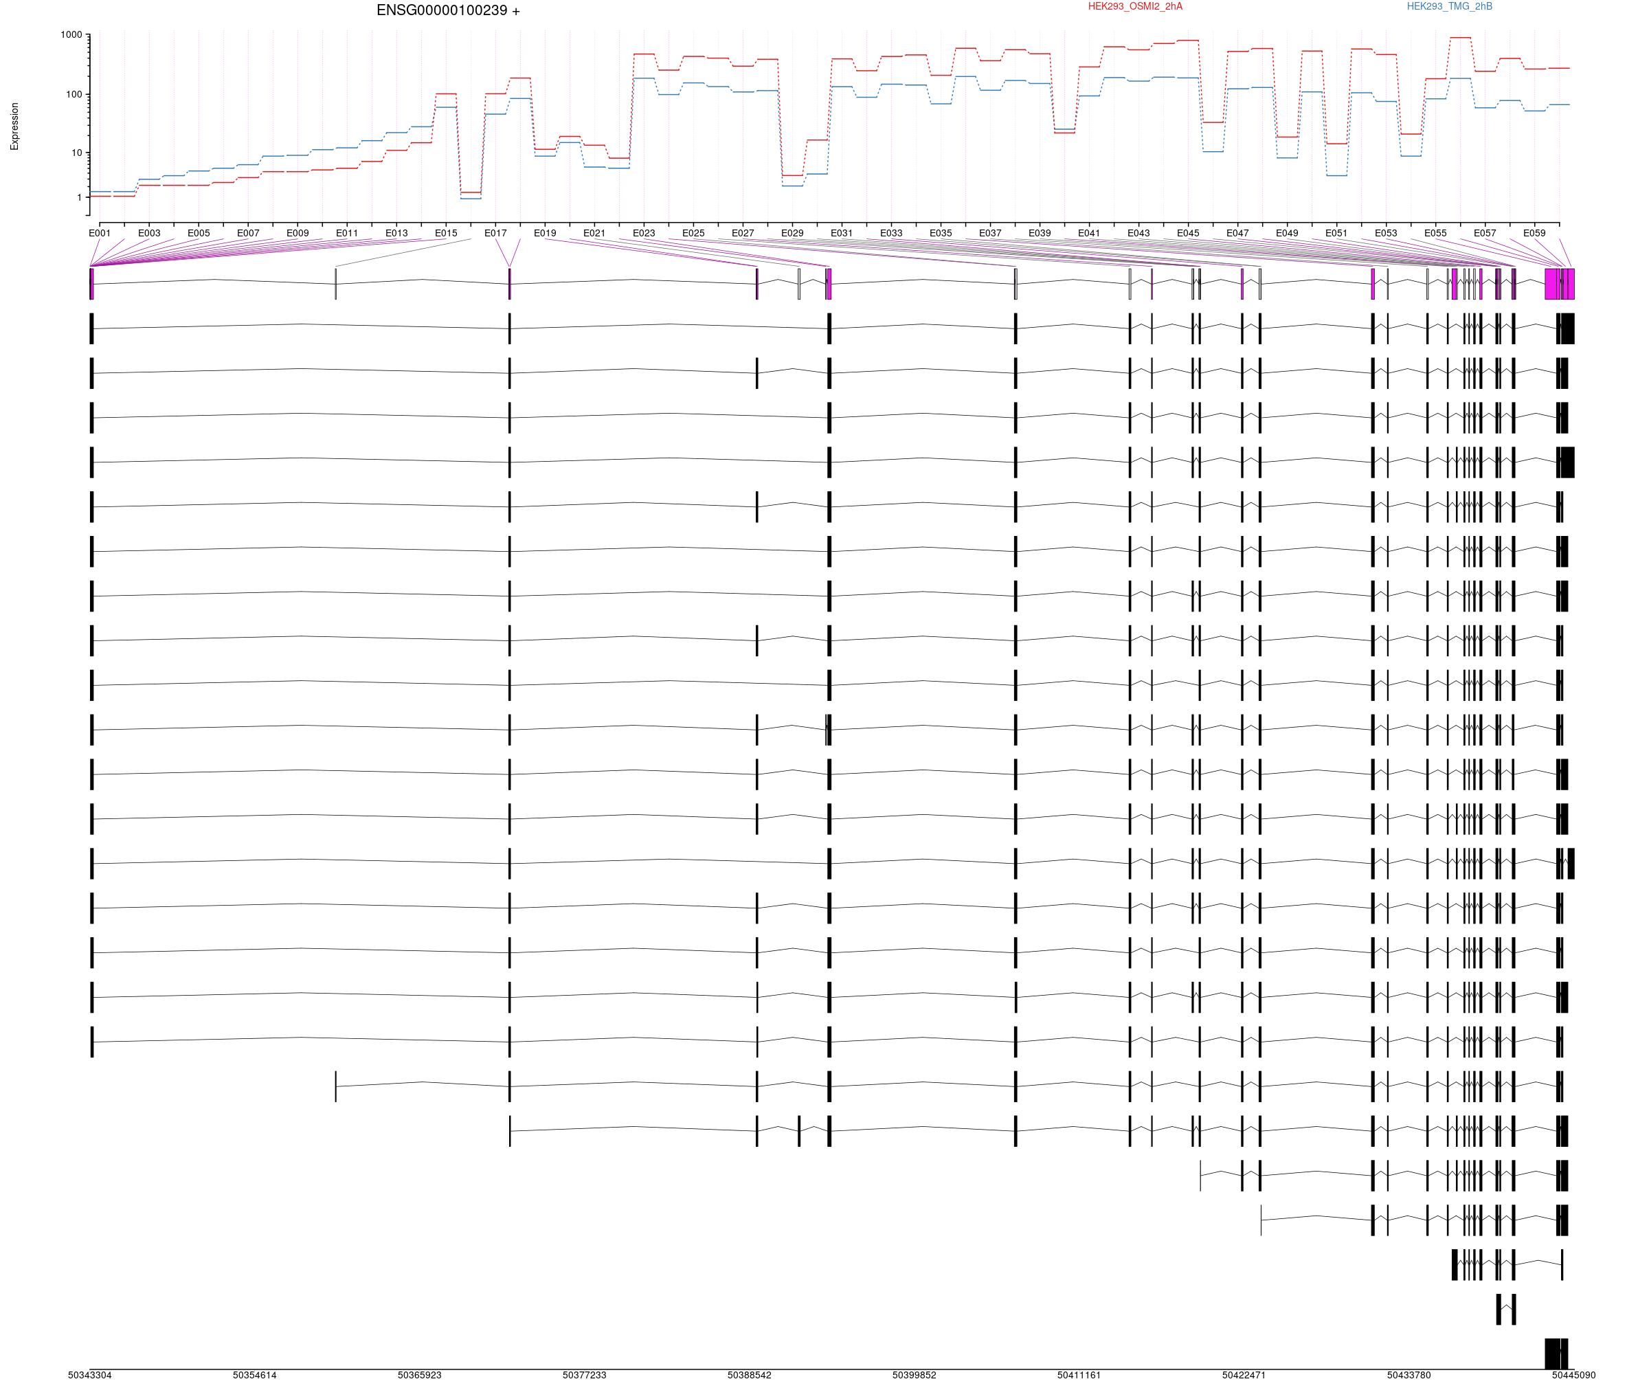Click exon label E001
Image resolution: width=1649 pixels, height=1388 pixels.
100,233
